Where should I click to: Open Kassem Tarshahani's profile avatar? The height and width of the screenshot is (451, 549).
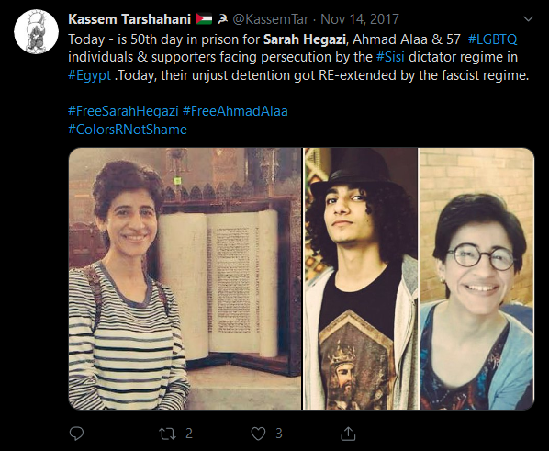click(x=36, y=31)
